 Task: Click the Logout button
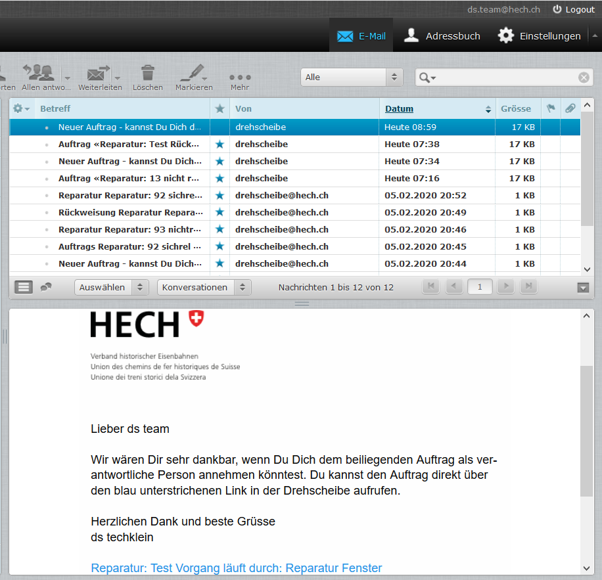(573, 9)
